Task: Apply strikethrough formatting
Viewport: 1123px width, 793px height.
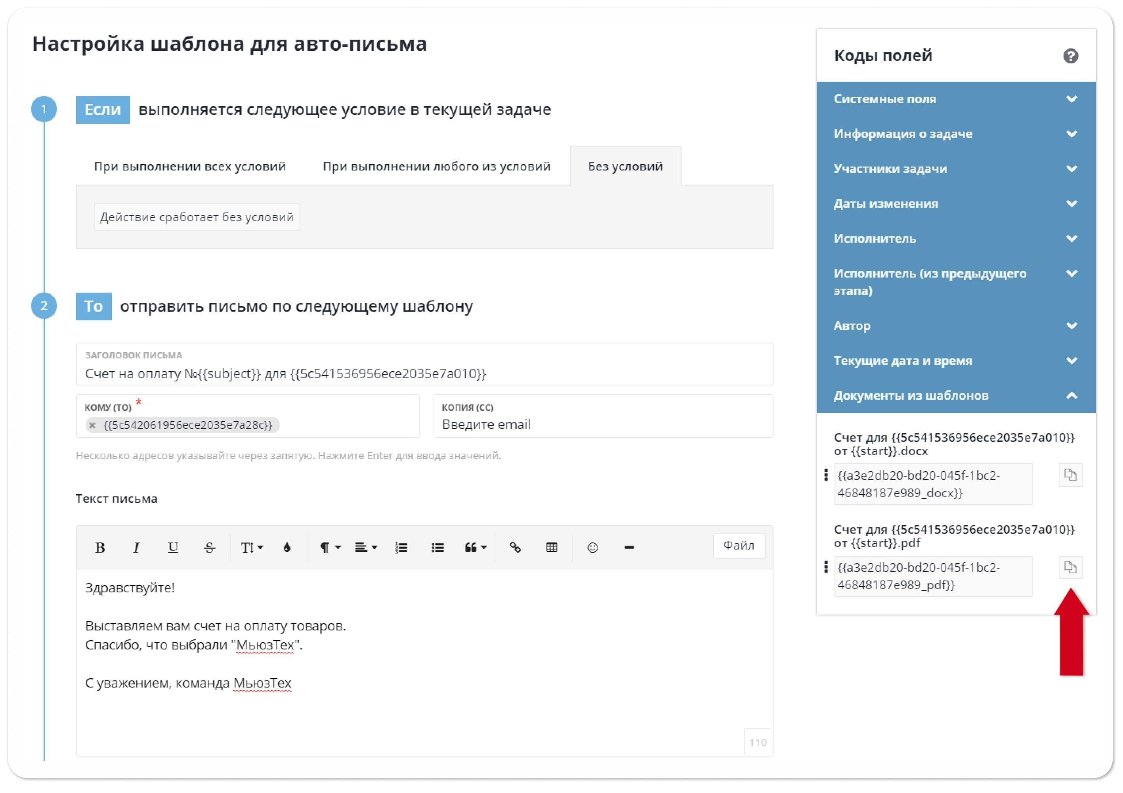Action: click(209, 547)
